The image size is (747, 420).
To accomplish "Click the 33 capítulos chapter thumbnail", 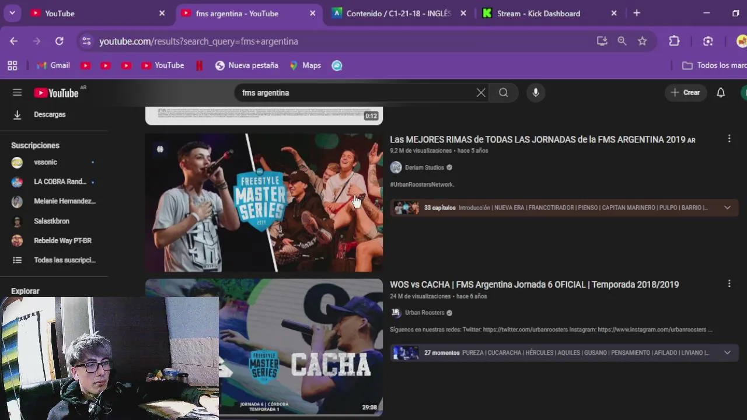I will pyautogui.click(x=406, y=208).
